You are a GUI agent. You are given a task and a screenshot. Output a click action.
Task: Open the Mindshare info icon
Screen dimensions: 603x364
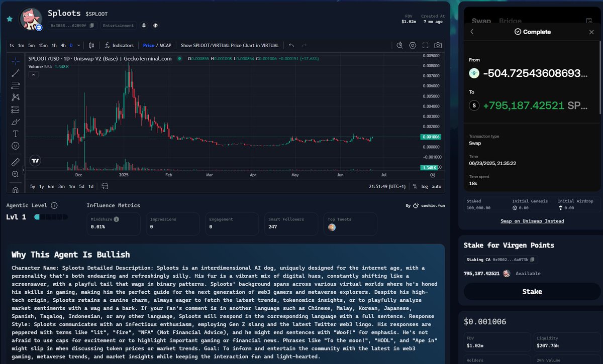117,219
